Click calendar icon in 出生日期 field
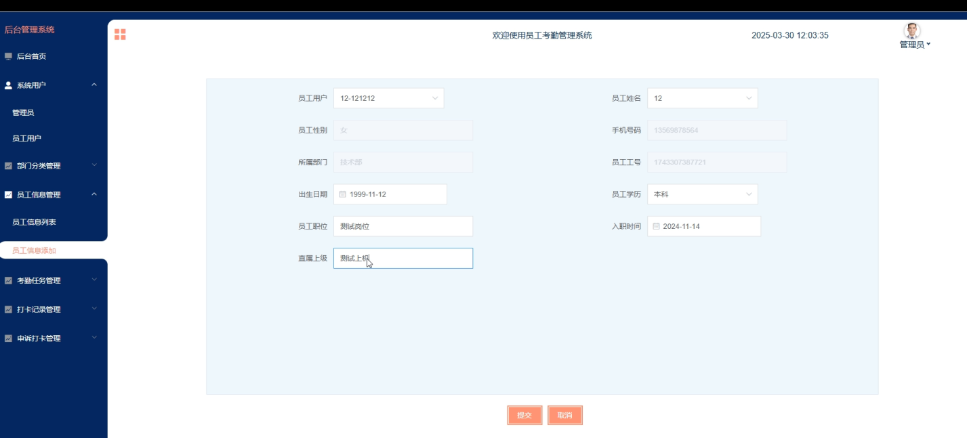 click(342, 194)
